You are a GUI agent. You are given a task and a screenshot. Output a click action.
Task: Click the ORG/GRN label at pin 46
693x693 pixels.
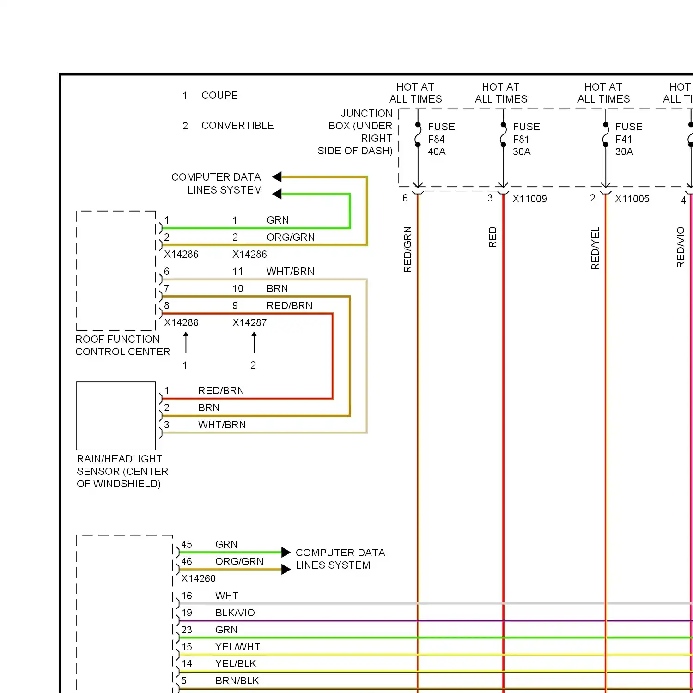pos(239,561)
